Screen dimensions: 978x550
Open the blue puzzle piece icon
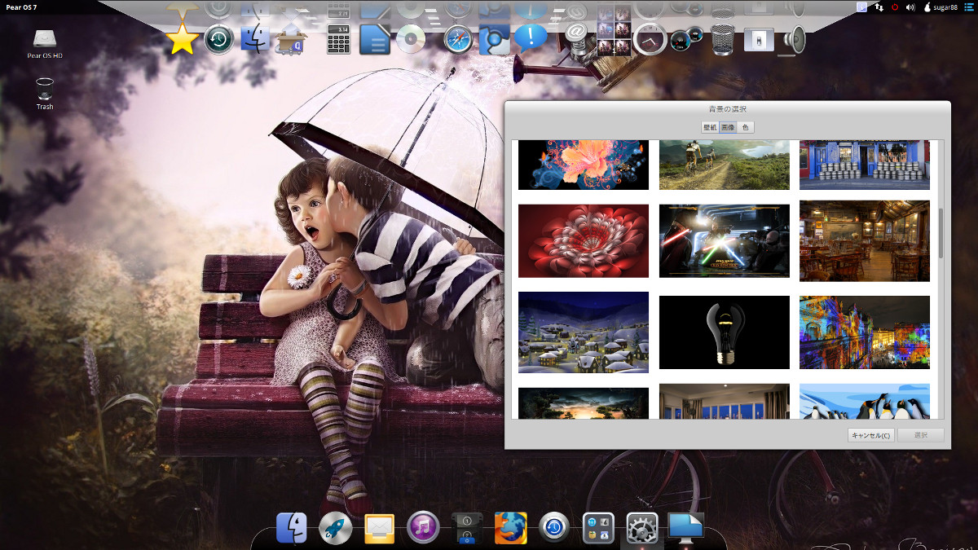point(494,39)
